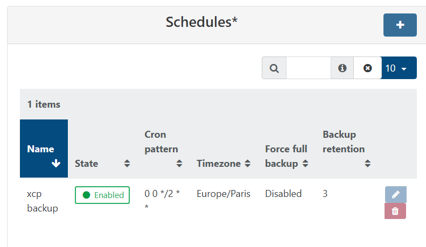
Task: Click the Name column header
Action: pyautogui.click(x=40, y=149)
